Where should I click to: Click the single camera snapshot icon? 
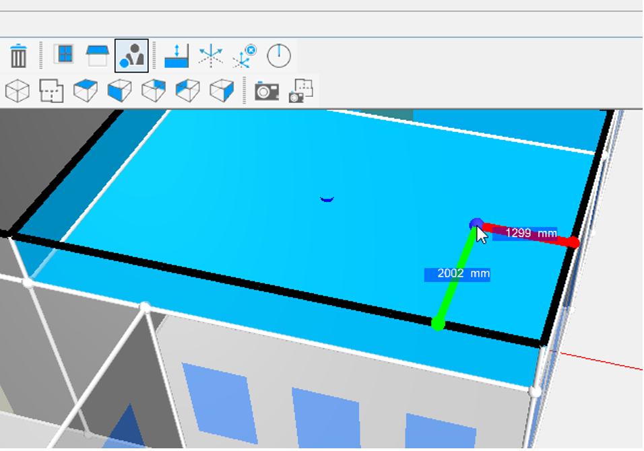267,91
